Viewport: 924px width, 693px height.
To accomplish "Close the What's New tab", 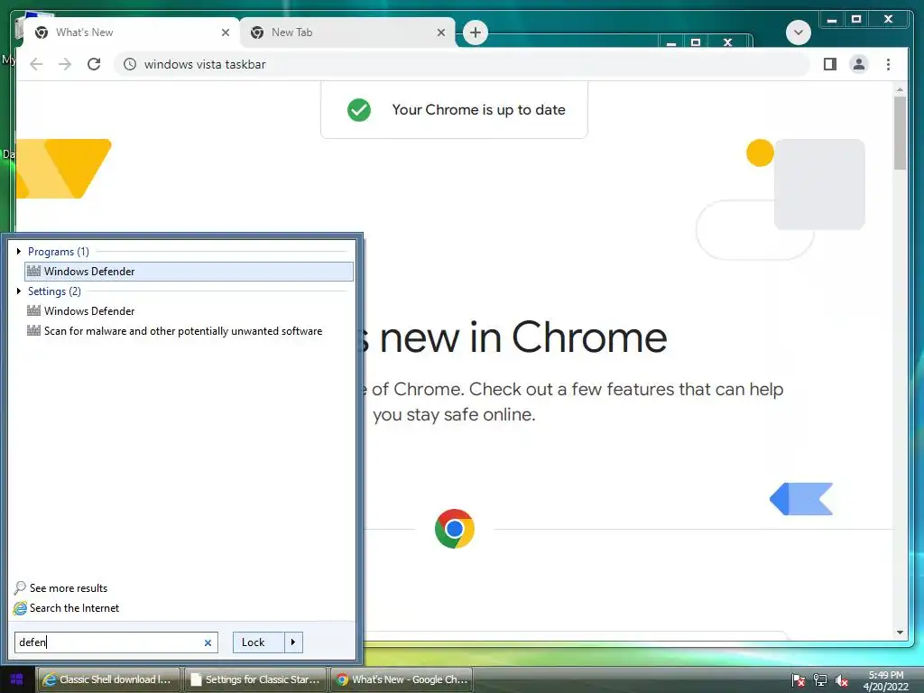I will (225, 32).
